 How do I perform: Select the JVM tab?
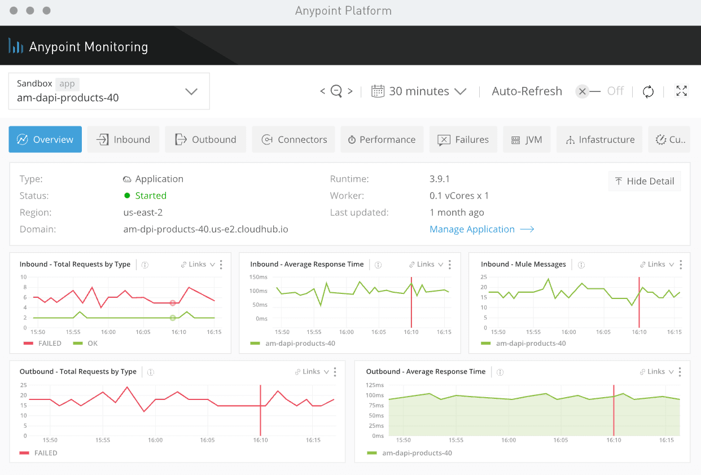coord(526,139)
